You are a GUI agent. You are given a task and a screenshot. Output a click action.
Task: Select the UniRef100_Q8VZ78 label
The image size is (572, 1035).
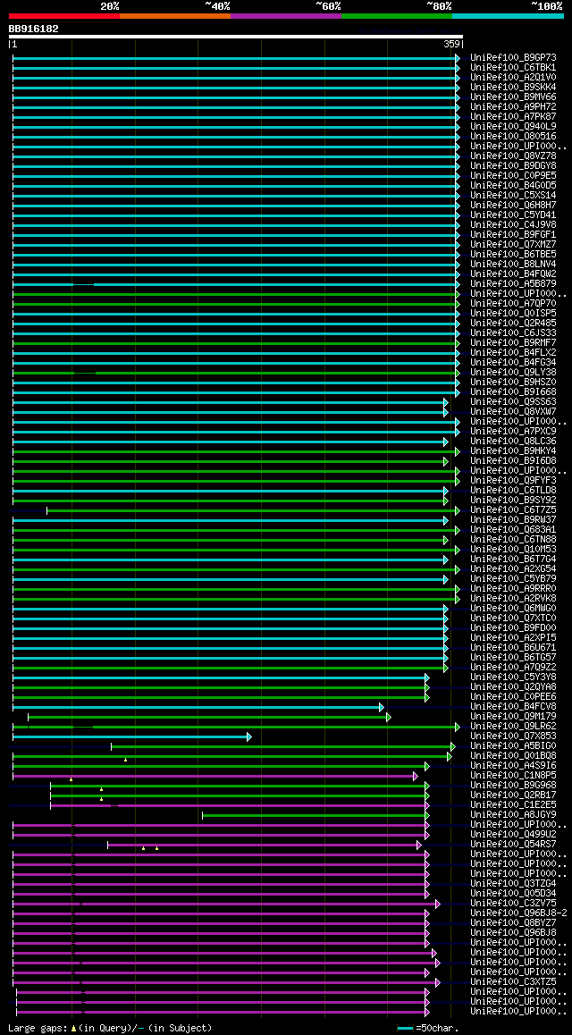pyautogui.click(x=513, y=156)
